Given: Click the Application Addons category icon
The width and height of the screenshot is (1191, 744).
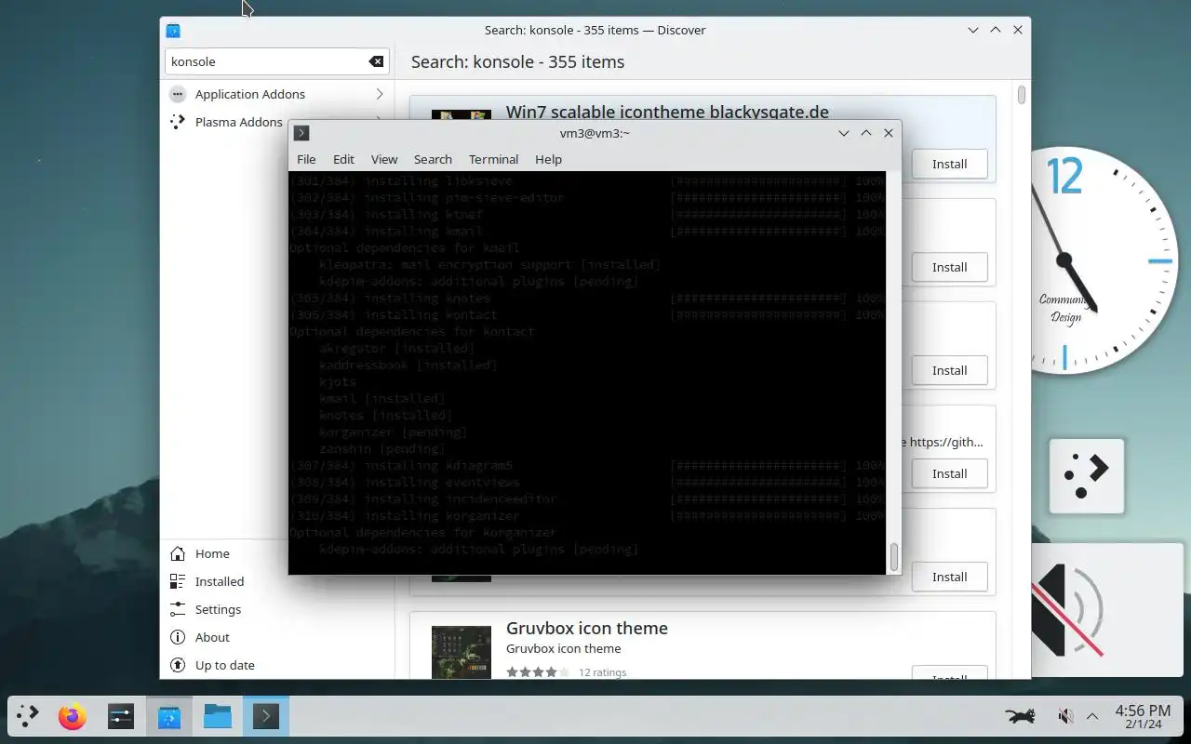Looking at the screenshot, I should (177, 94).
